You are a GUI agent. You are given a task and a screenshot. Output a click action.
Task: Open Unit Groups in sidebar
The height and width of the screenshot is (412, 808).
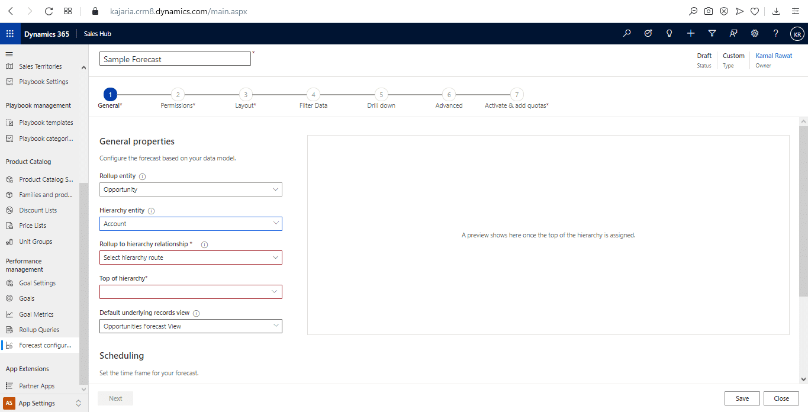36,242
